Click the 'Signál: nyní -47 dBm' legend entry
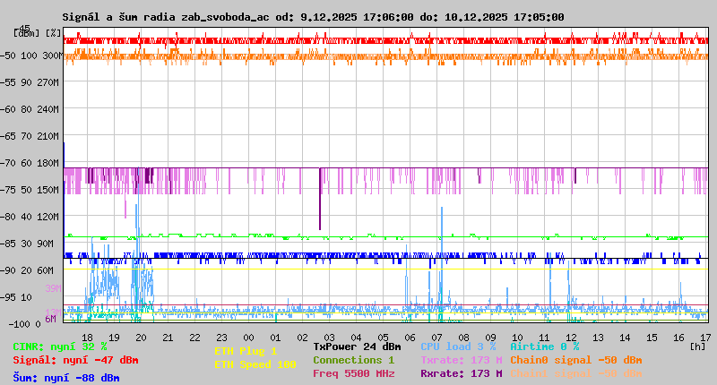Screen dimensions: 717x385 [x=75, y=360]
